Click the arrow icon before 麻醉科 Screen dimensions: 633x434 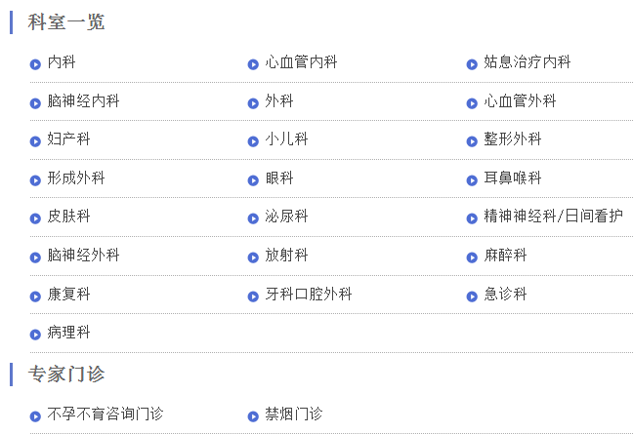(x=472, y=257)
